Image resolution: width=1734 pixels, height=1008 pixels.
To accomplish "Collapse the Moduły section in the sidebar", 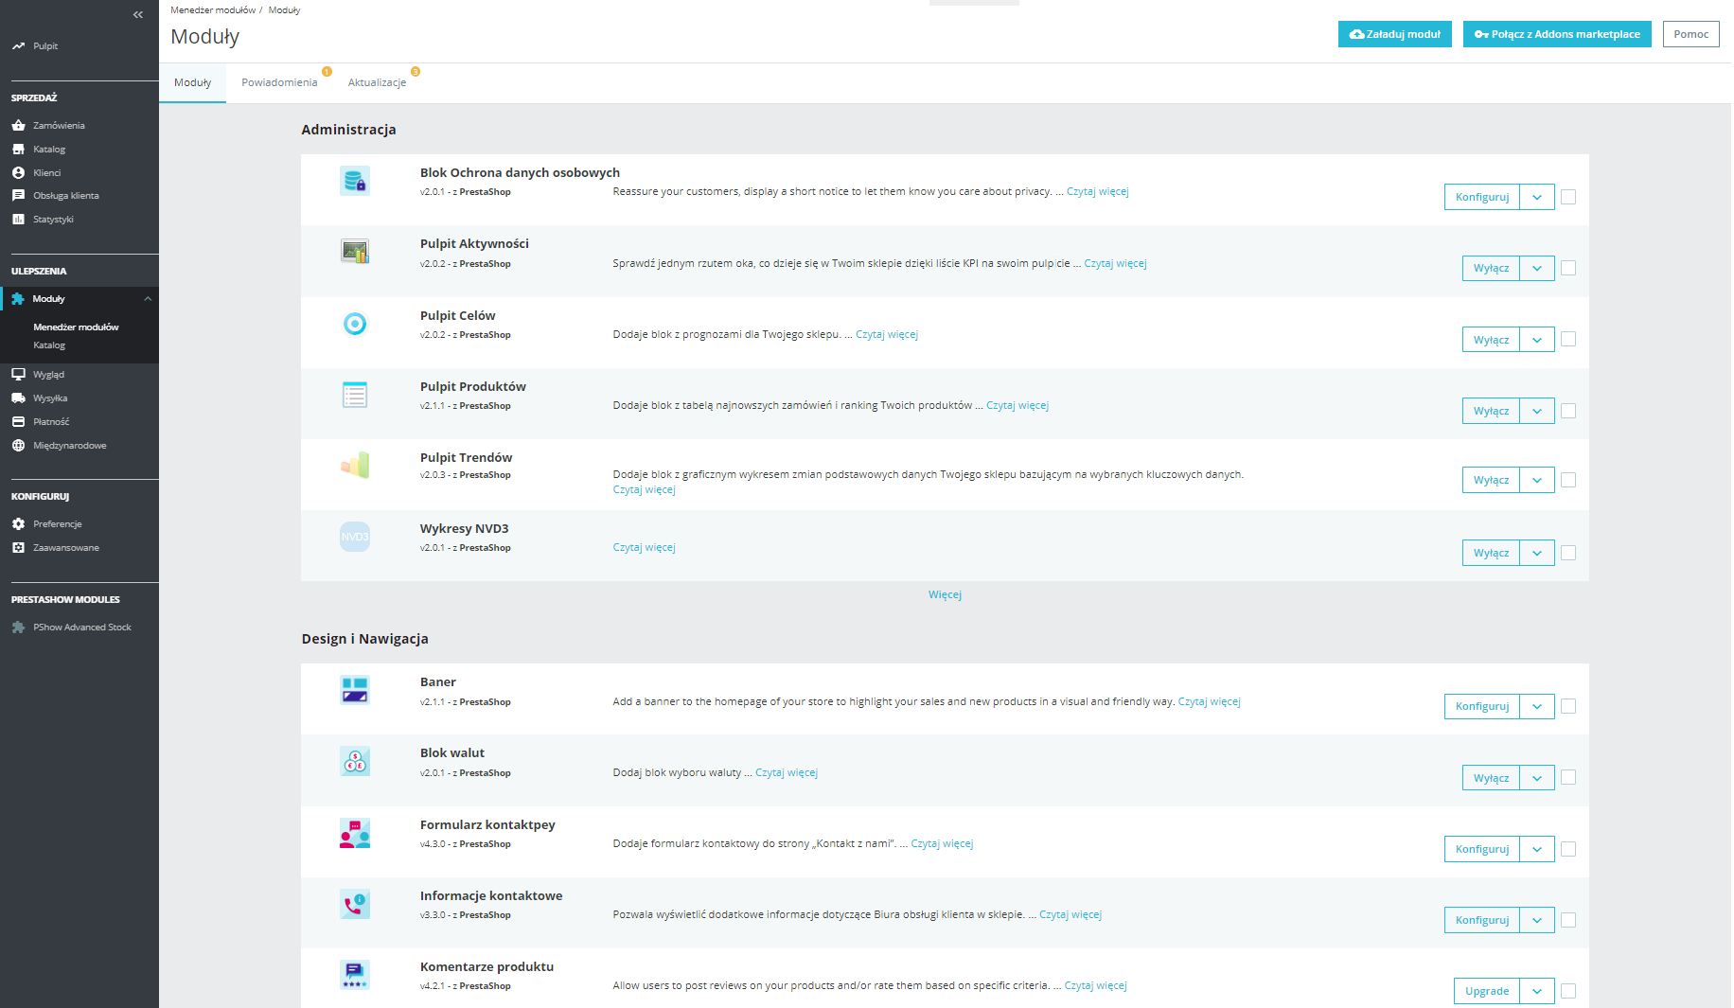I will pos(148,298).
